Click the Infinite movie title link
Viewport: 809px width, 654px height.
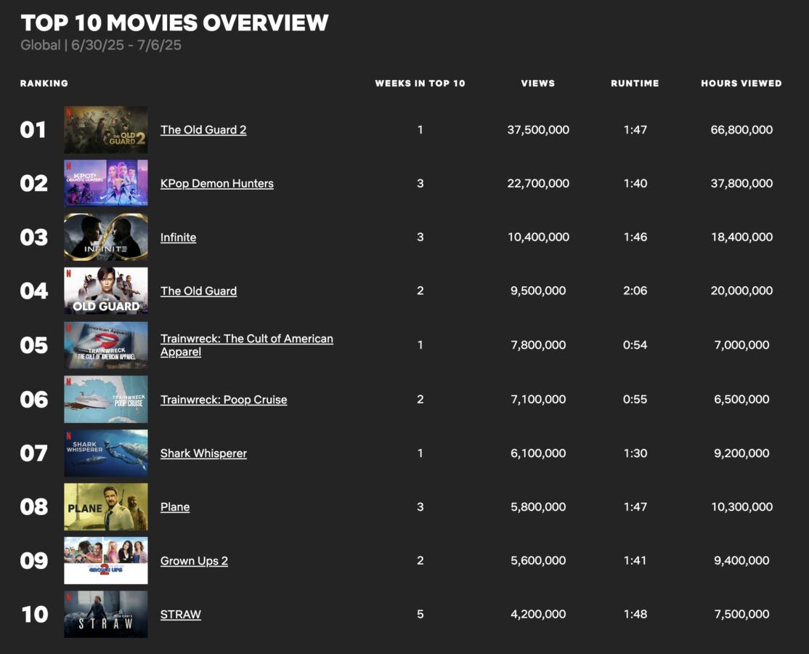(178, 238)
